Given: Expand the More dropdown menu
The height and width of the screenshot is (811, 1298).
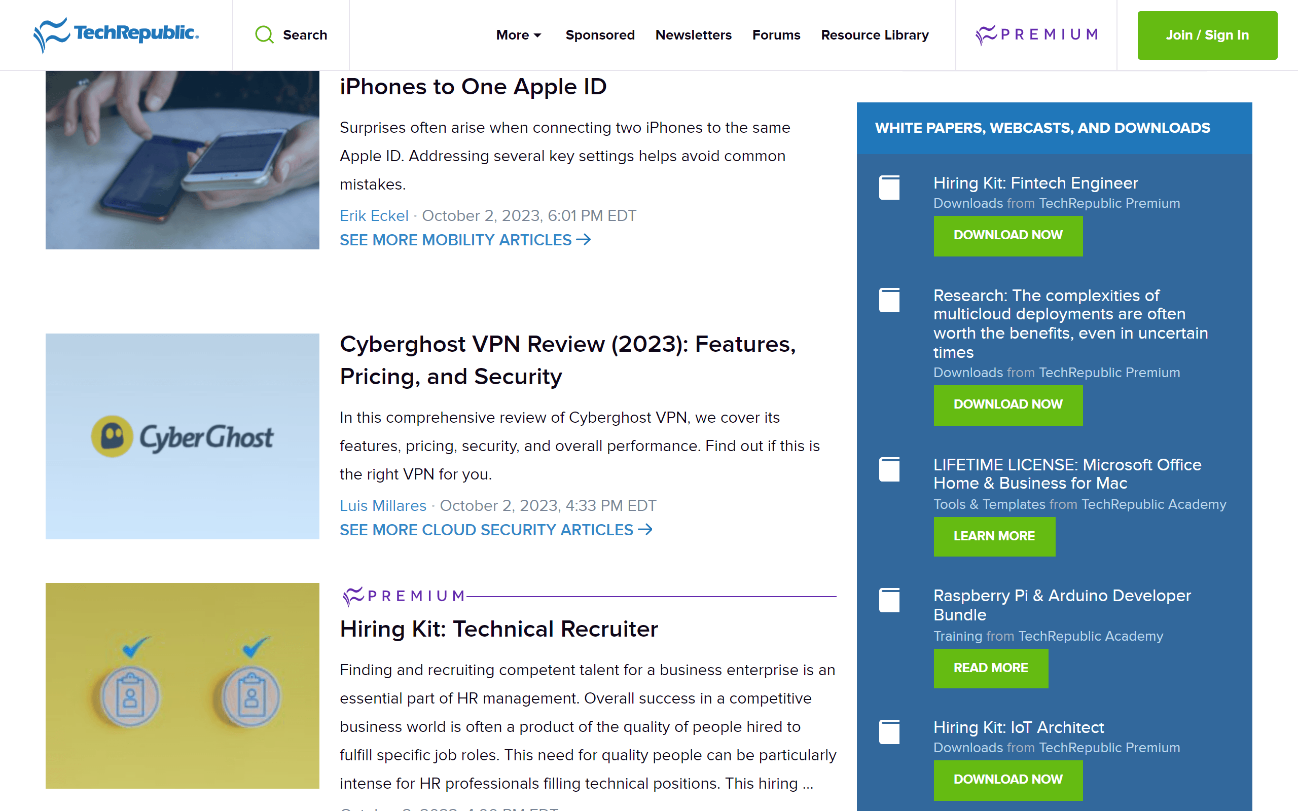Looking at the screenshot, I should tap(518, 35).
